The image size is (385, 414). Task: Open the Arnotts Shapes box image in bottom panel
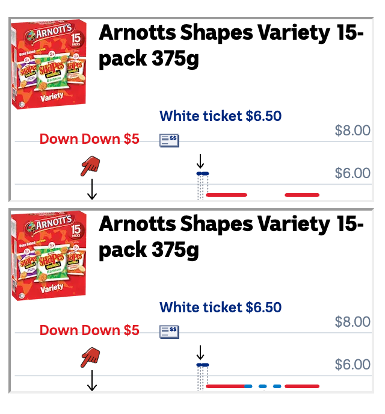point(51,256)
